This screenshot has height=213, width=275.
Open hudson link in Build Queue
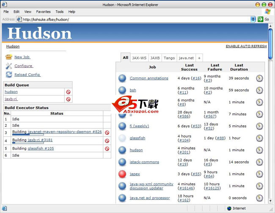pos(11,91)
